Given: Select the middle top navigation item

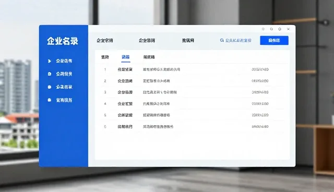Looking at the screenshot, I should click(x=147, y=41).
